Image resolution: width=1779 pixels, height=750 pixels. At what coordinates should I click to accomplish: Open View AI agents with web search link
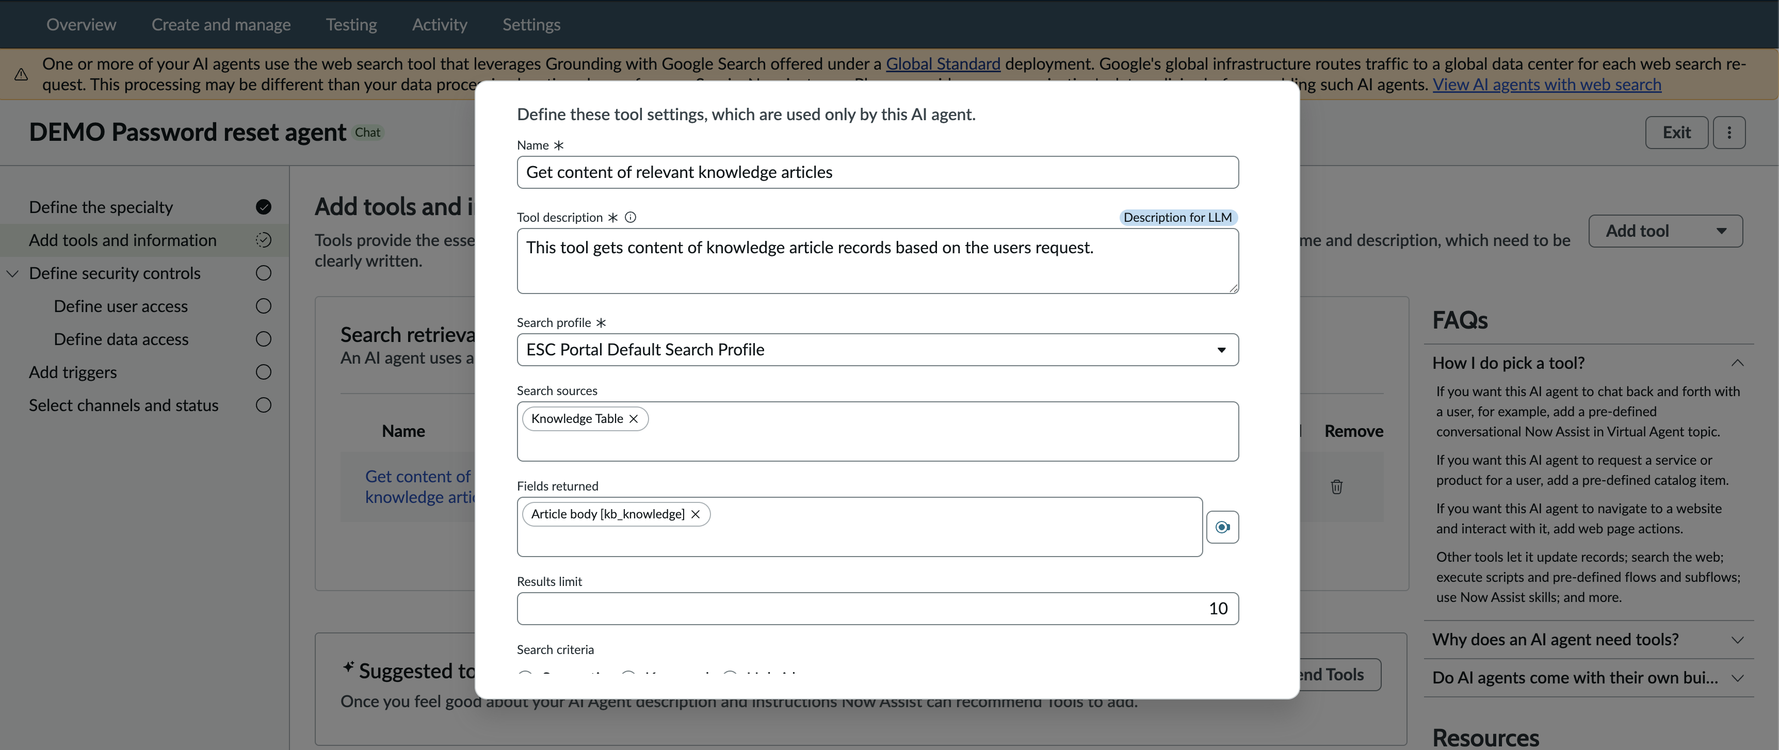tap(1547, 85)
